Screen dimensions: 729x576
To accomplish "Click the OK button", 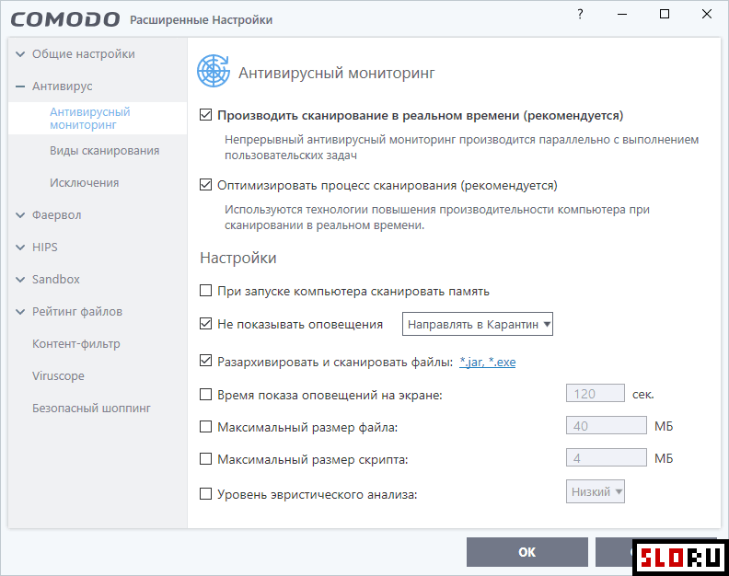I will click(527, 552).
